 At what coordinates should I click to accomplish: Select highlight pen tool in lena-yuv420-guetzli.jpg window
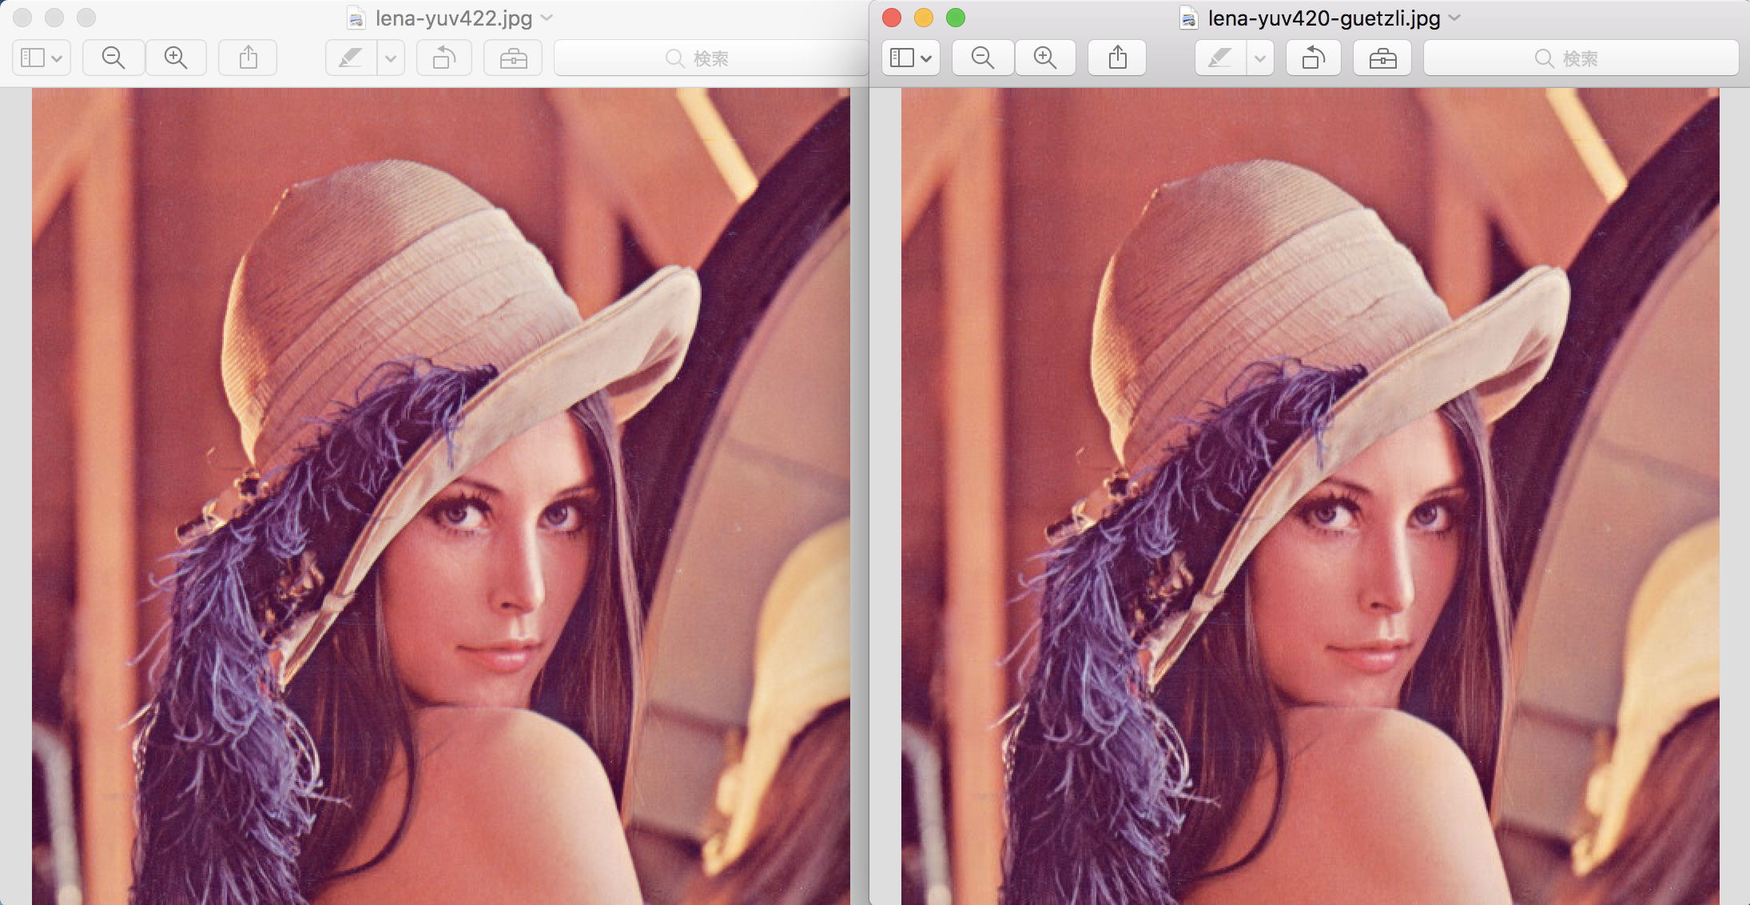[1221, 58]
